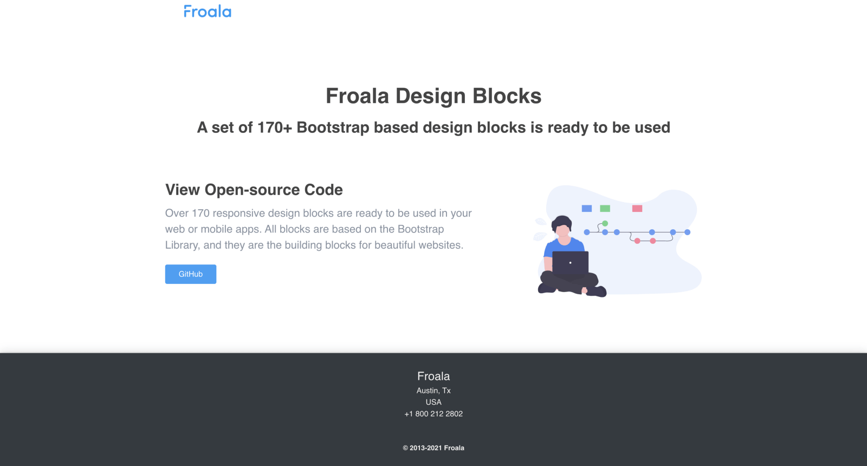Click the paragraph about 170 responsive blocks
The height and width of the screenshot is (466, 867).
click(319, 229)
